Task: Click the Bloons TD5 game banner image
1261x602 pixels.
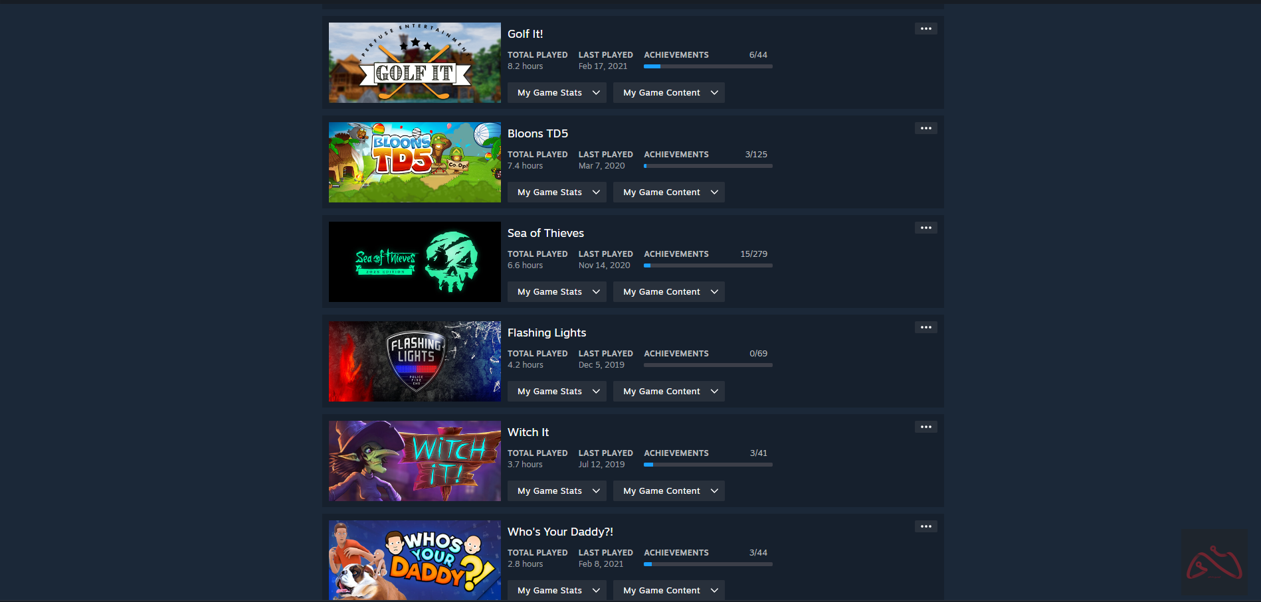Action: tap(415, 162)
